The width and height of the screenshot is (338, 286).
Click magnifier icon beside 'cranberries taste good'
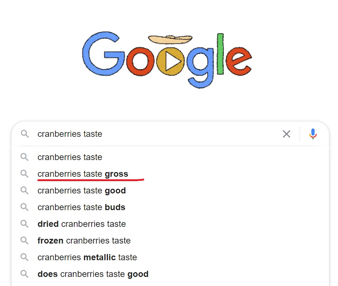click(24, 191)
